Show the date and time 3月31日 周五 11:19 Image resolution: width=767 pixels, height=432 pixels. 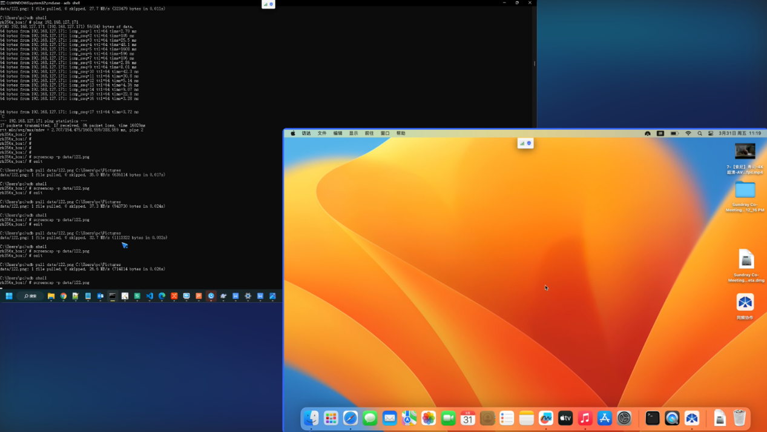pyautogui.click(x=740, y=133)
